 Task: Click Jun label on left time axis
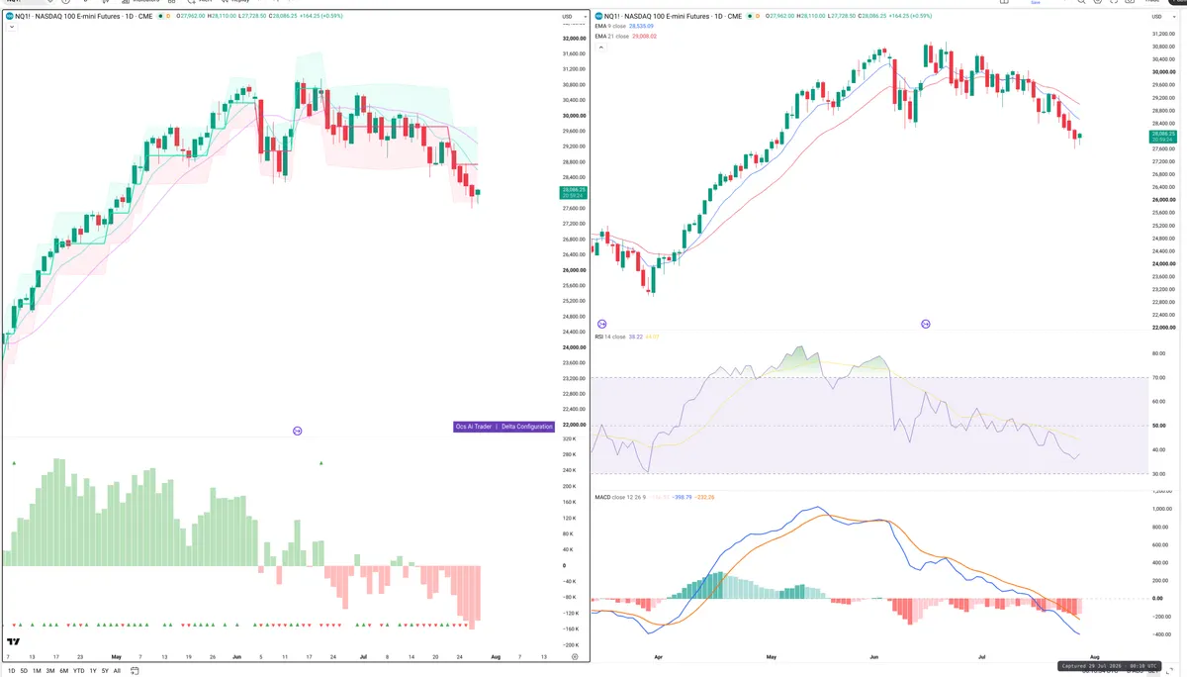pos(235,655)
